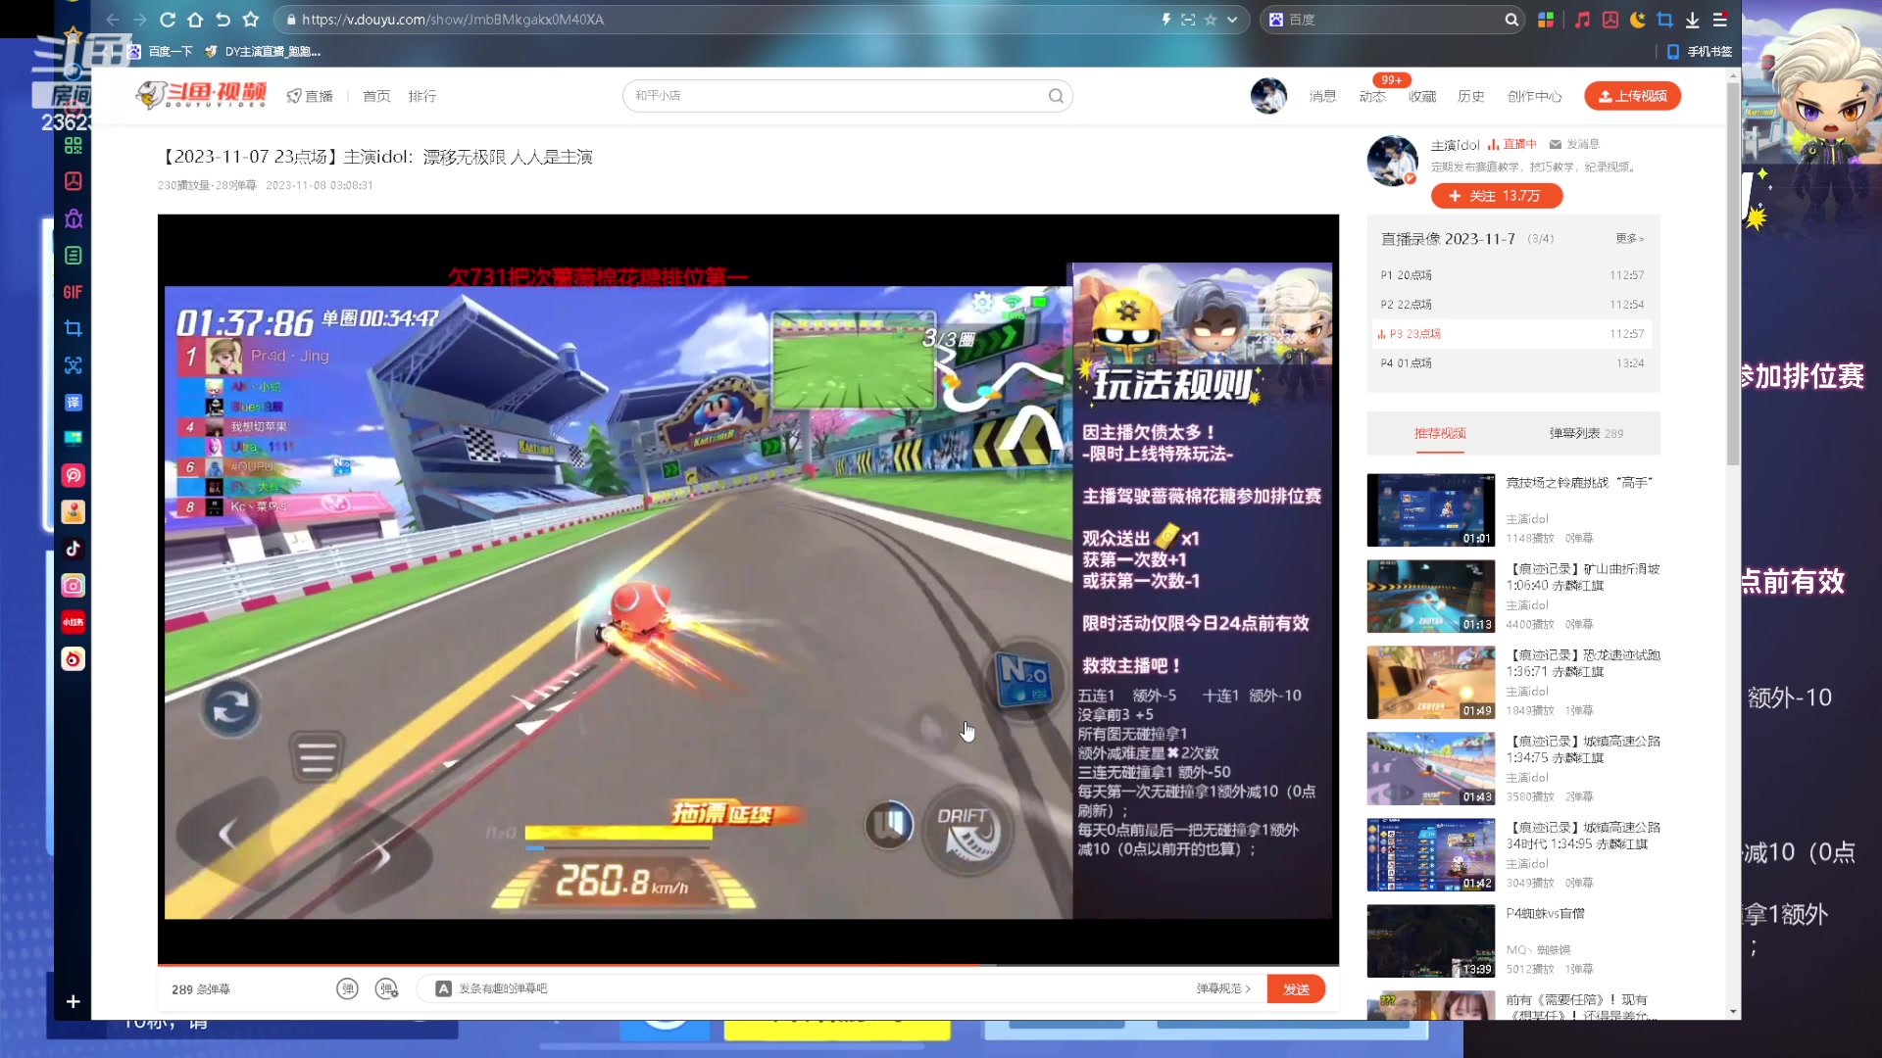Image resolution: width=1882 pixels, height=1058 pixels.
Task: Click the 发送 send button
Action: click(x=1296, y=989)
